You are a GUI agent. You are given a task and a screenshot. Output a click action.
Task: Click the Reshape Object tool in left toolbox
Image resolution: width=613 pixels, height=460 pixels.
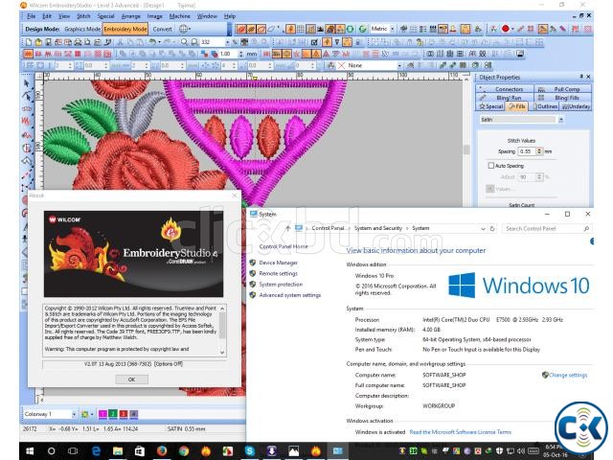(x=27, y=96)
